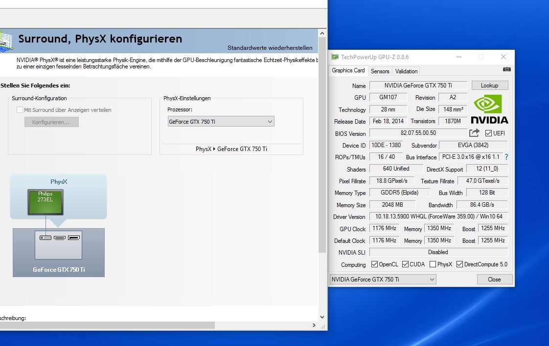Toggle the DirectCompute 5.0 checkbox
Image resolution: width=549 pixels, height=346 pixels.
click(x=460, y=264)
